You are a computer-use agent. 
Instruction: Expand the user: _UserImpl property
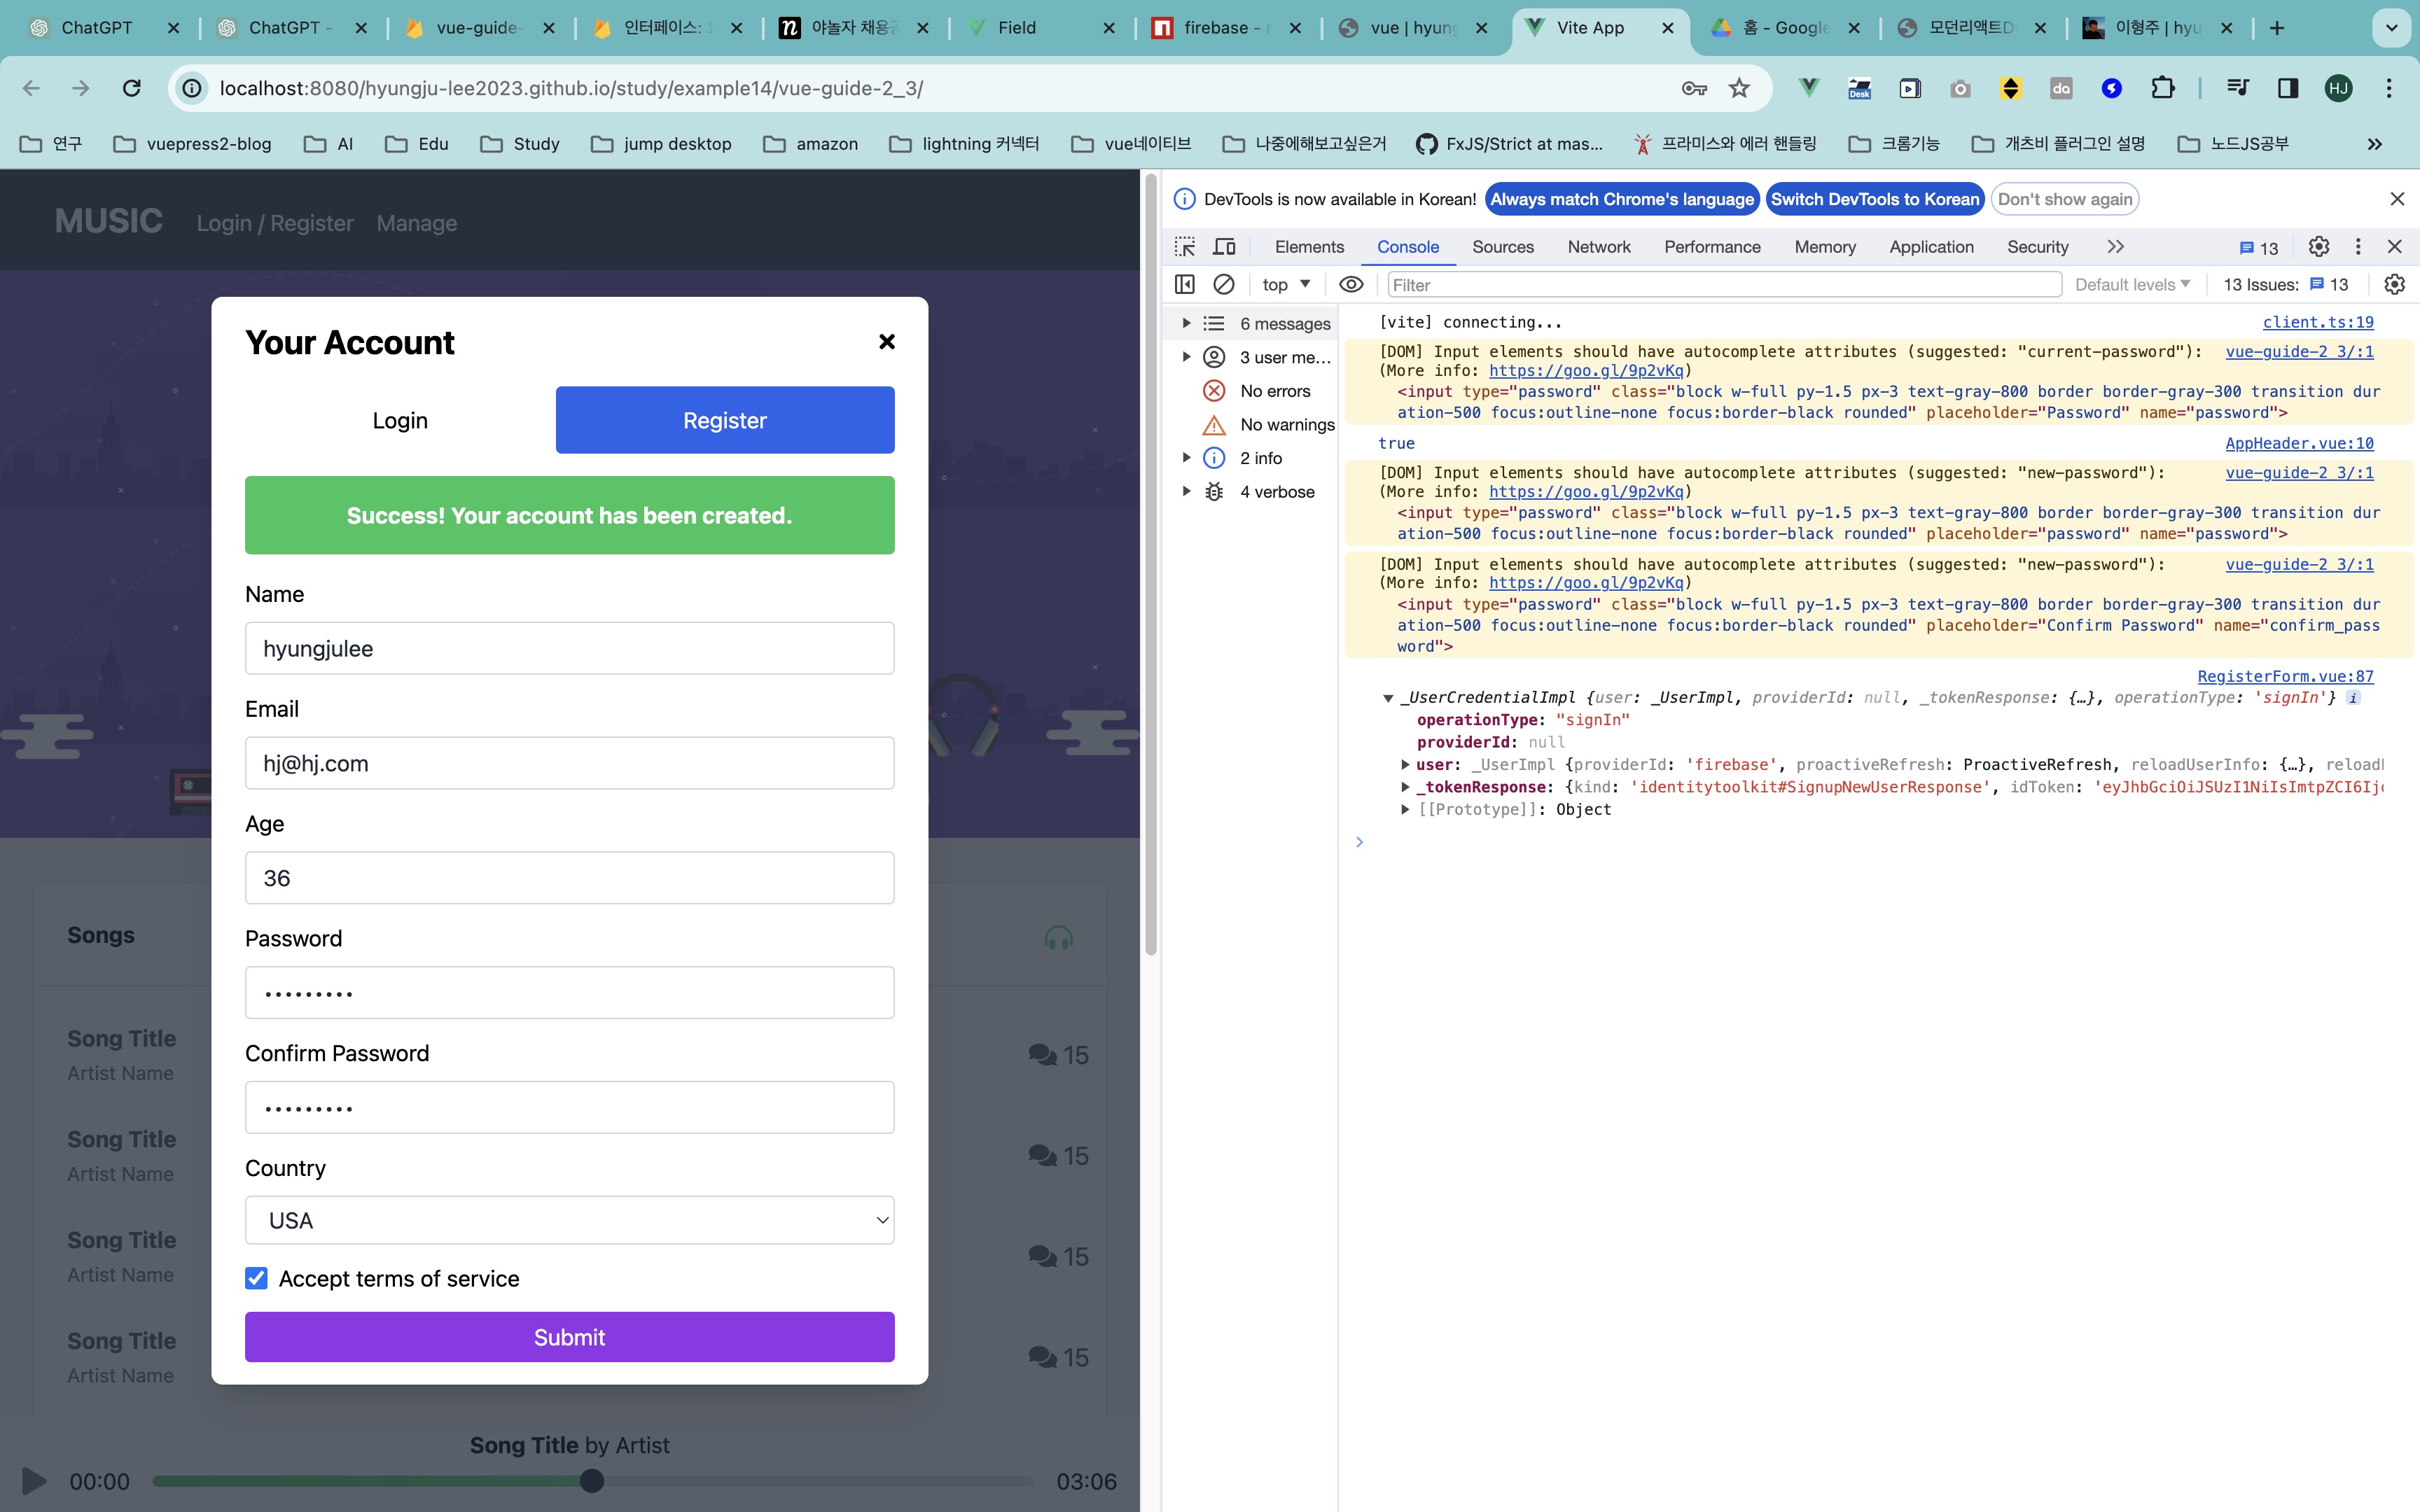click(x=1405, y=764)
